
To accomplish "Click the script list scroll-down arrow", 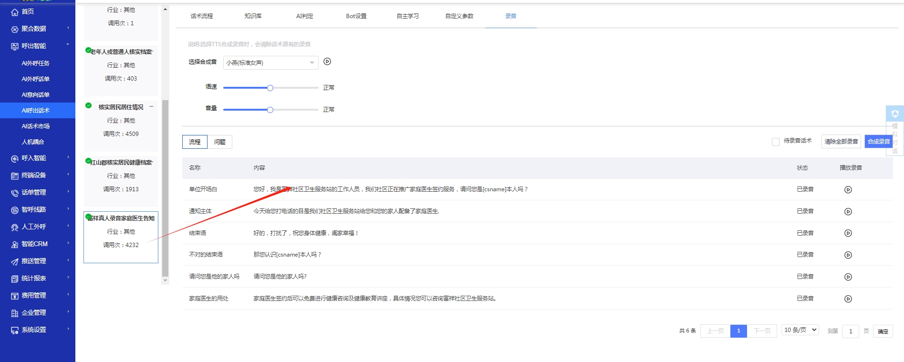I will (x=165, y=280).
